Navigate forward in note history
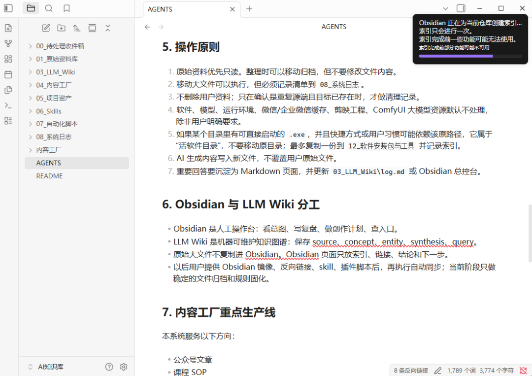The image size is (532, 376). click(161, 27)
